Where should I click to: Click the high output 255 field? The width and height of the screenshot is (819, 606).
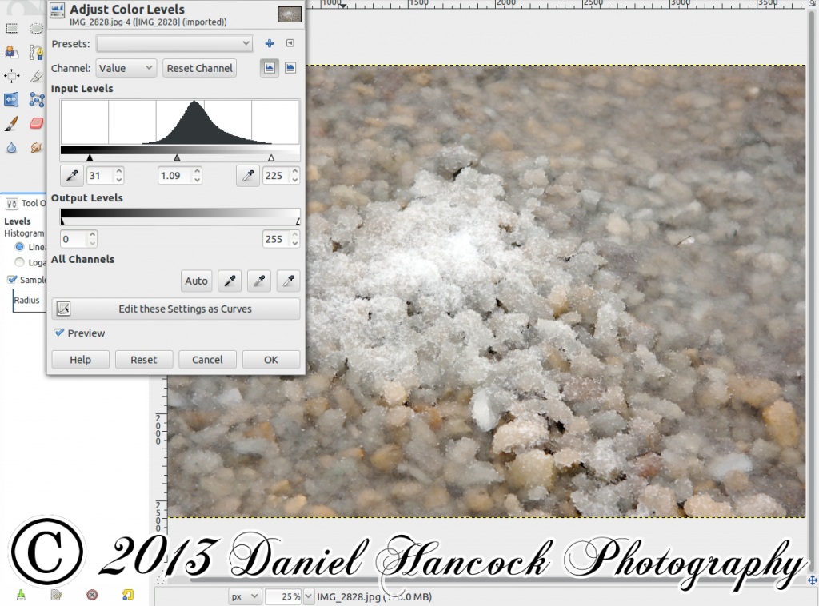(x=277, y=240)
